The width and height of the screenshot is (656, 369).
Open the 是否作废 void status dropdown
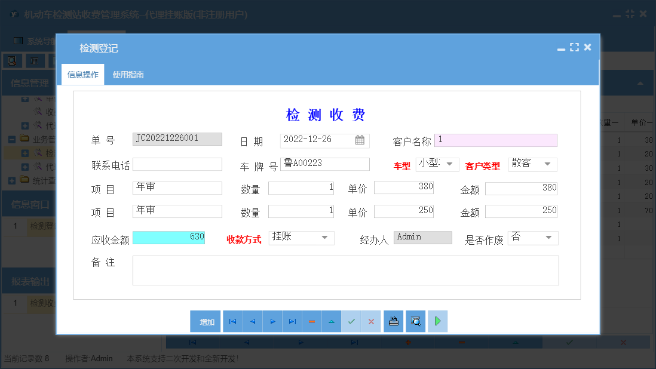pyautogui.click(x=550, y=238)
